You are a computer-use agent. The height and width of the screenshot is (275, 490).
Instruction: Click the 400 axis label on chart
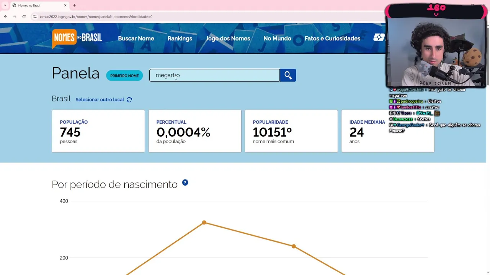[x=64, y=201]
